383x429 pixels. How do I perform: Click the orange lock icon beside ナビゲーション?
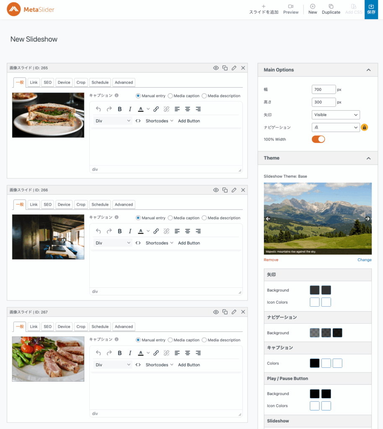click(x=365, y=127)
